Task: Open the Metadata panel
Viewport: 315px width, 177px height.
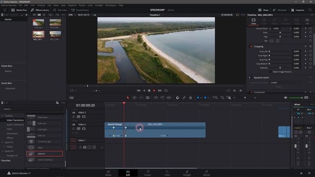Action: pos(280,10)
